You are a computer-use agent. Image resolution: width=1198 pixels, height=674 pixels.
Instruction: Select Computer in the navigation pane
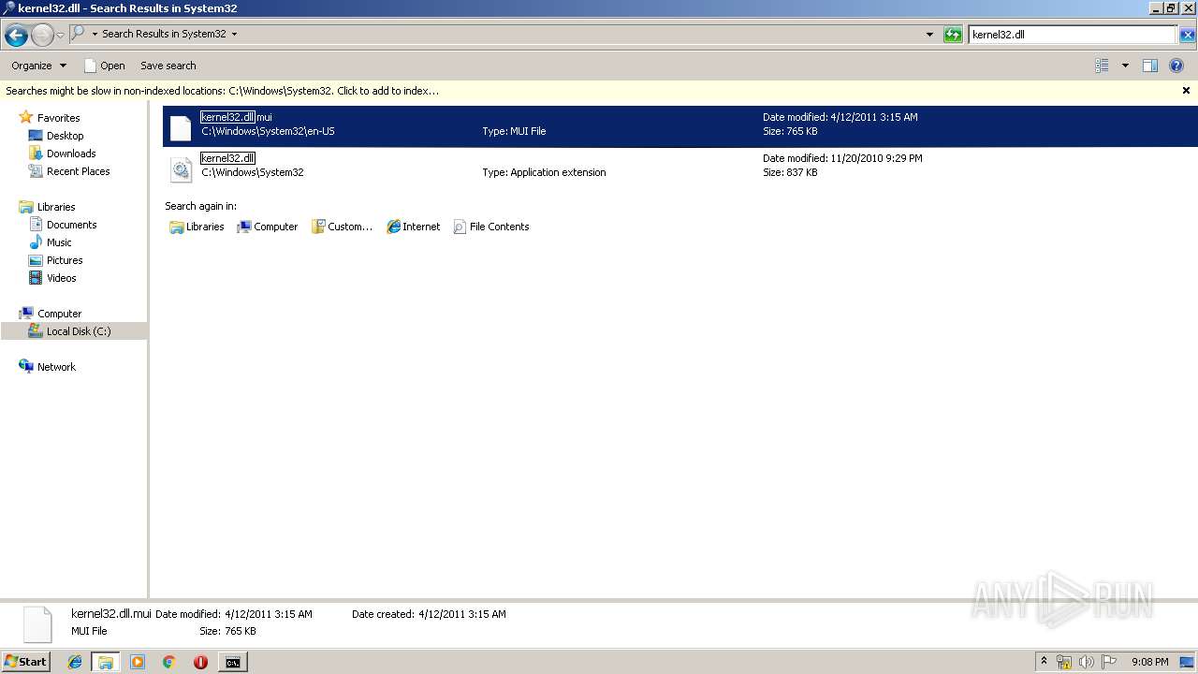tap(59, 314)
